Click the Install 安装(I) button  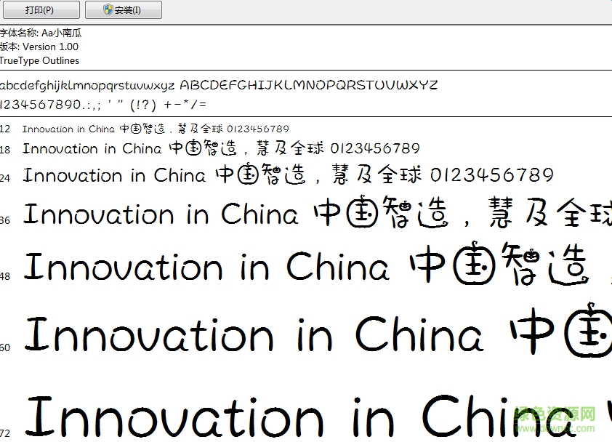pyautogui.click(x=122, y=9)
